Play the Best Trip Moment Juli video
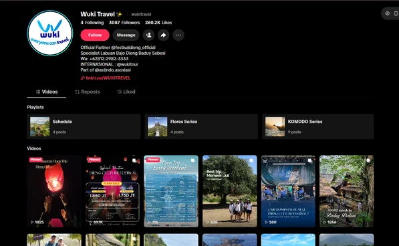399x246 pixels. click(229, 191)
